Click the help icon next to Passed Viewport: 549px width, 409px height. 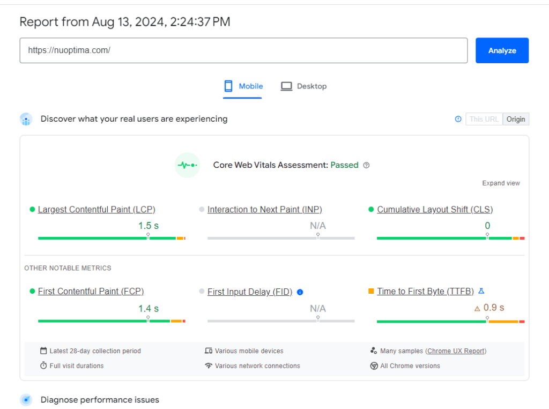(x=366, y=165)
